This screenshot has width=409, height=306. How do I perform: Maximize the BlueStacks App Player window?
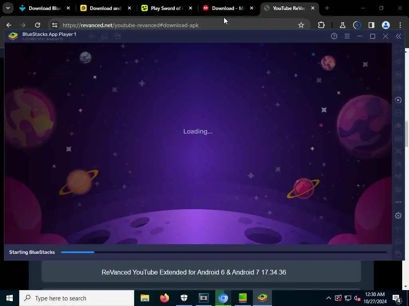(373, 36)
